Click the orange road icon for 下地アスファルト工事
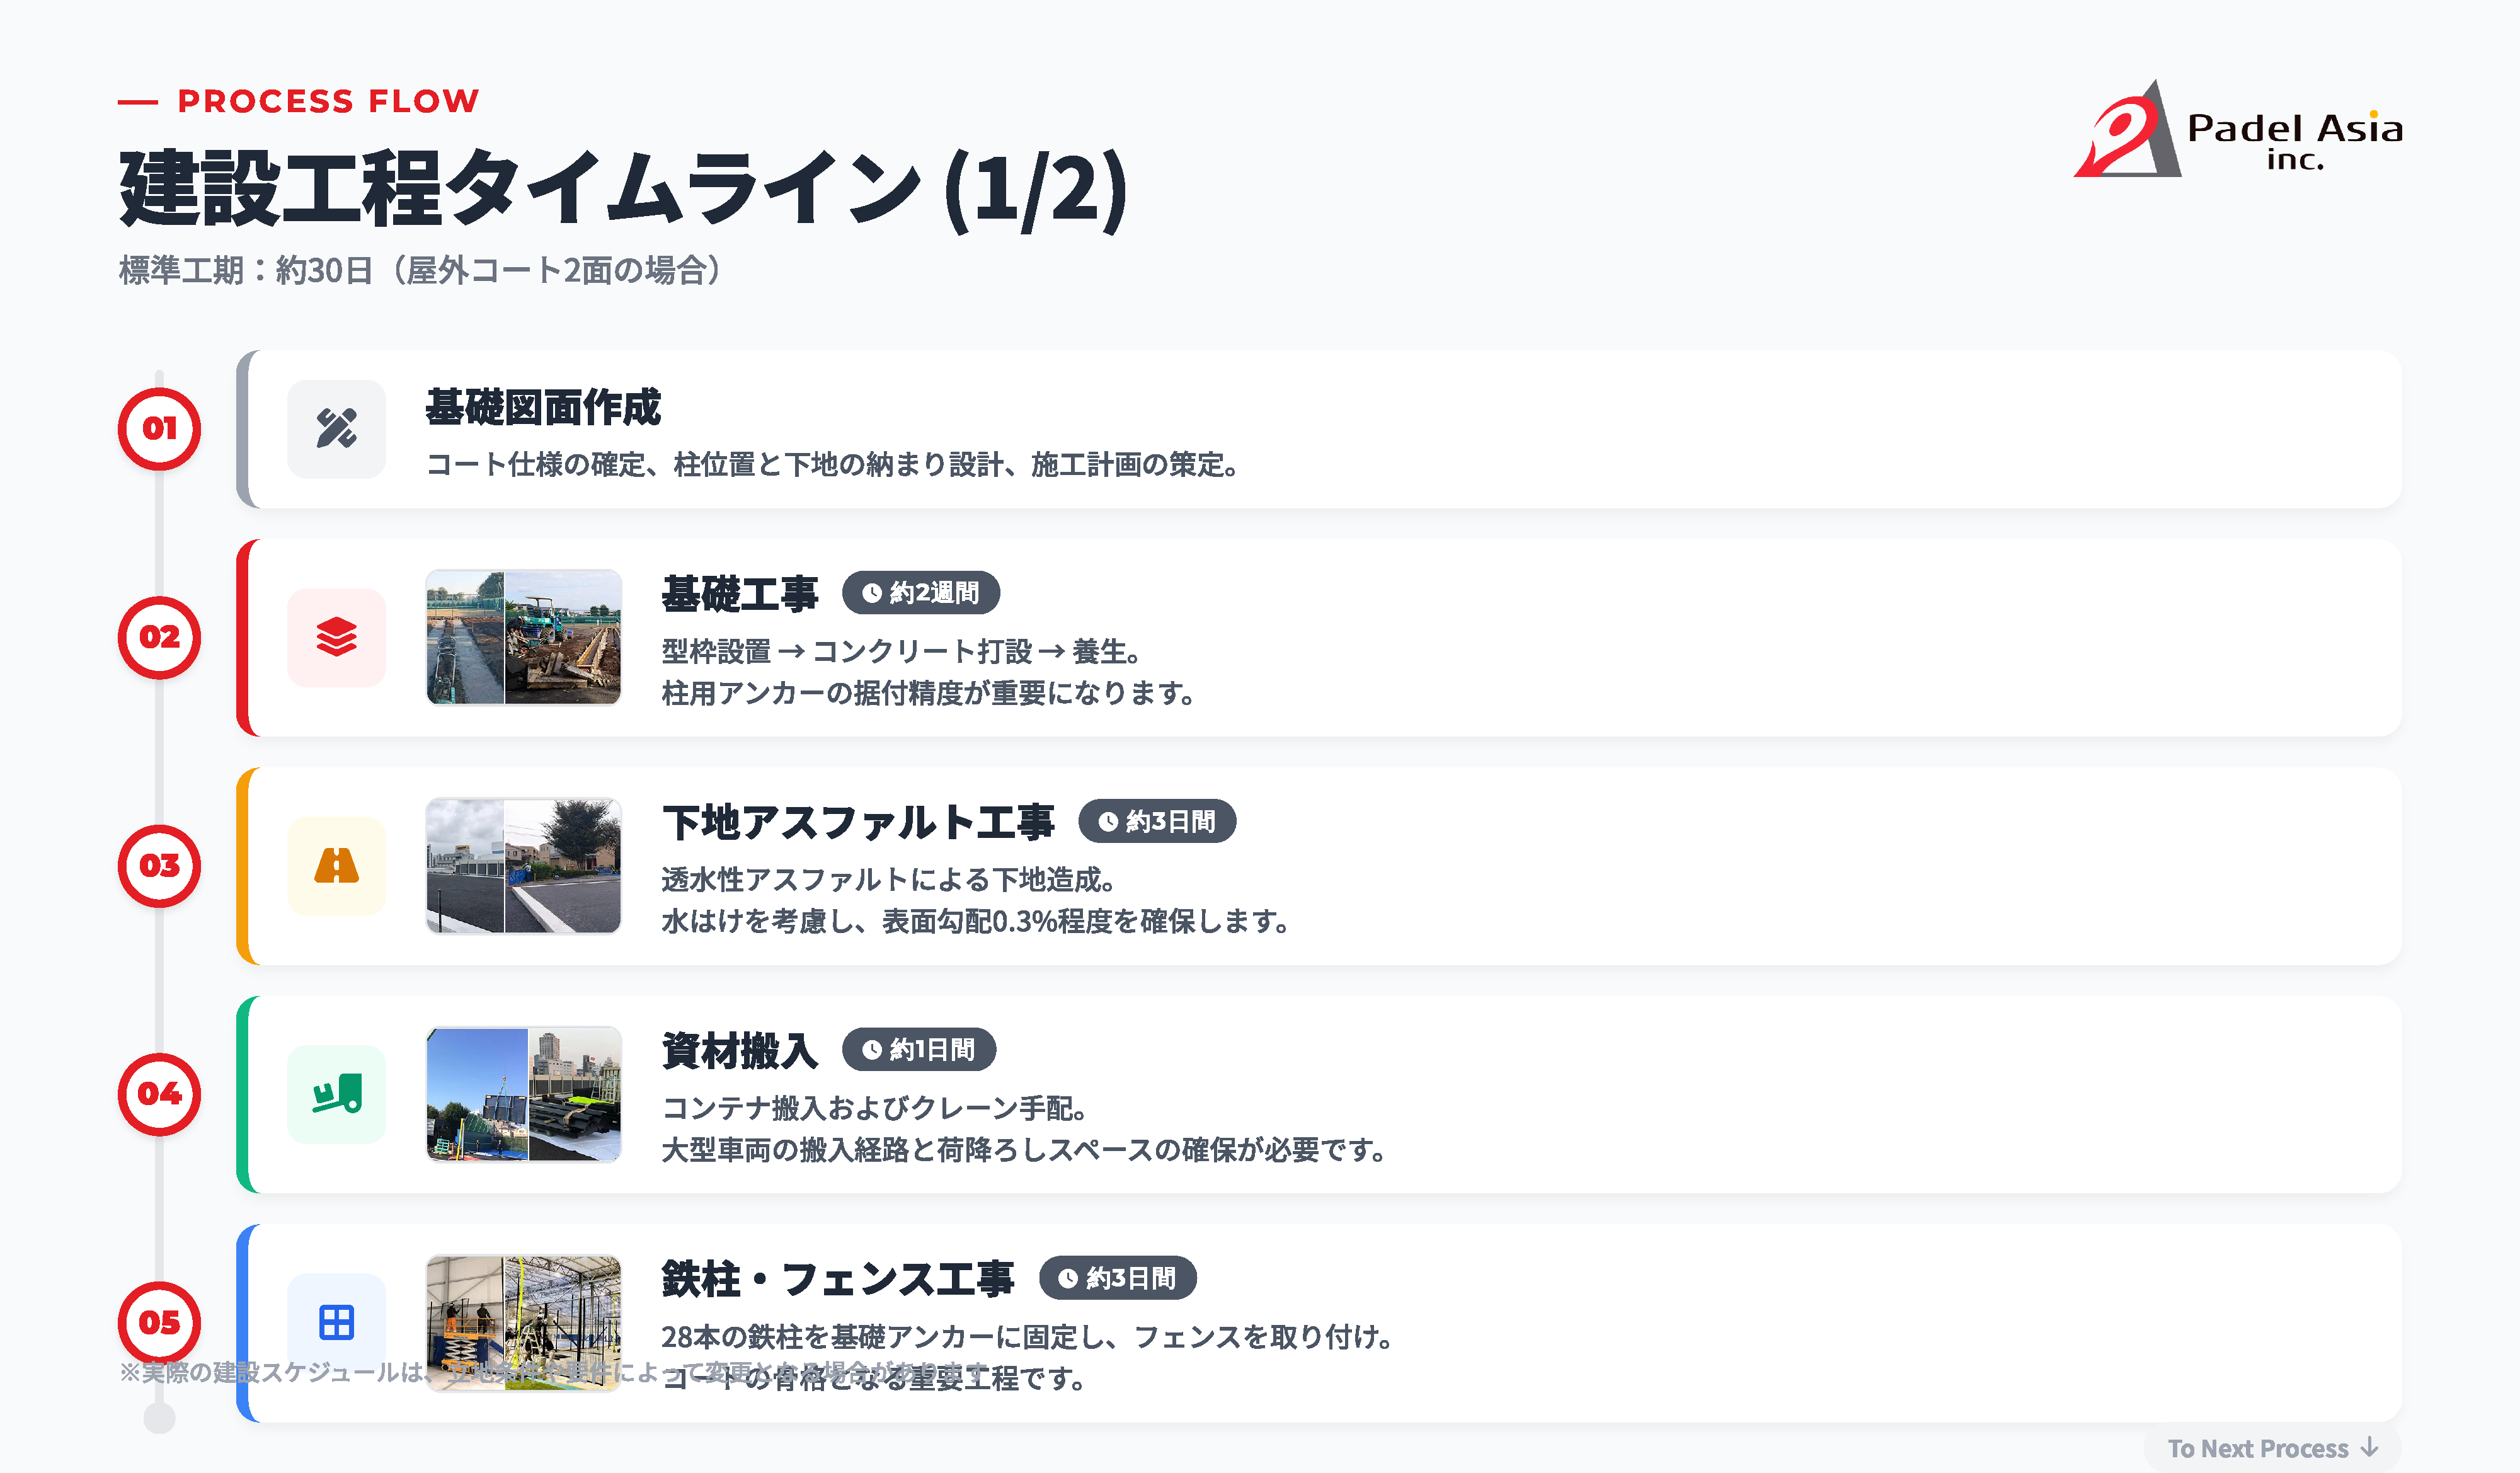The width and height of the screenshot is (2520, 1473). [336, 866]
